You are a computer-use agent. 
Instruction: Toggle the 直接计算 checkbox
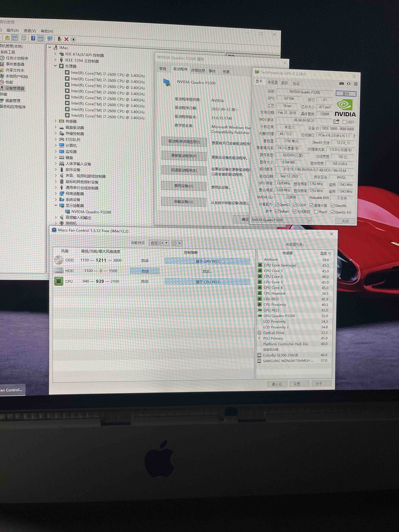pos(311,205)
